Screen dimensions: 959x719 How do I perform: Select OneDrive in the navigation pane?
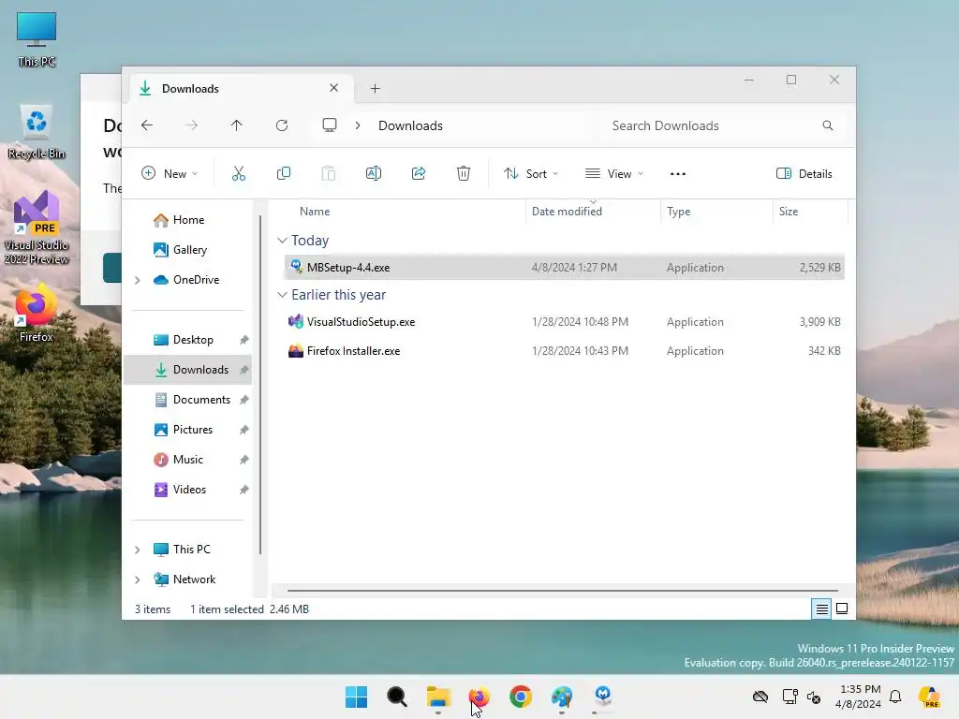tap(196, 279)
